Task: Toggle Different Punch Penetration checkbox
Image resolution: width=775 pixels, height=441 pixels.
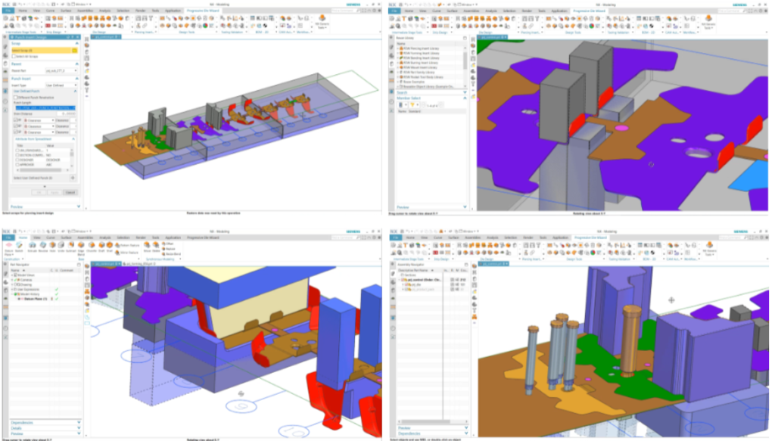Action: (17, 98)
